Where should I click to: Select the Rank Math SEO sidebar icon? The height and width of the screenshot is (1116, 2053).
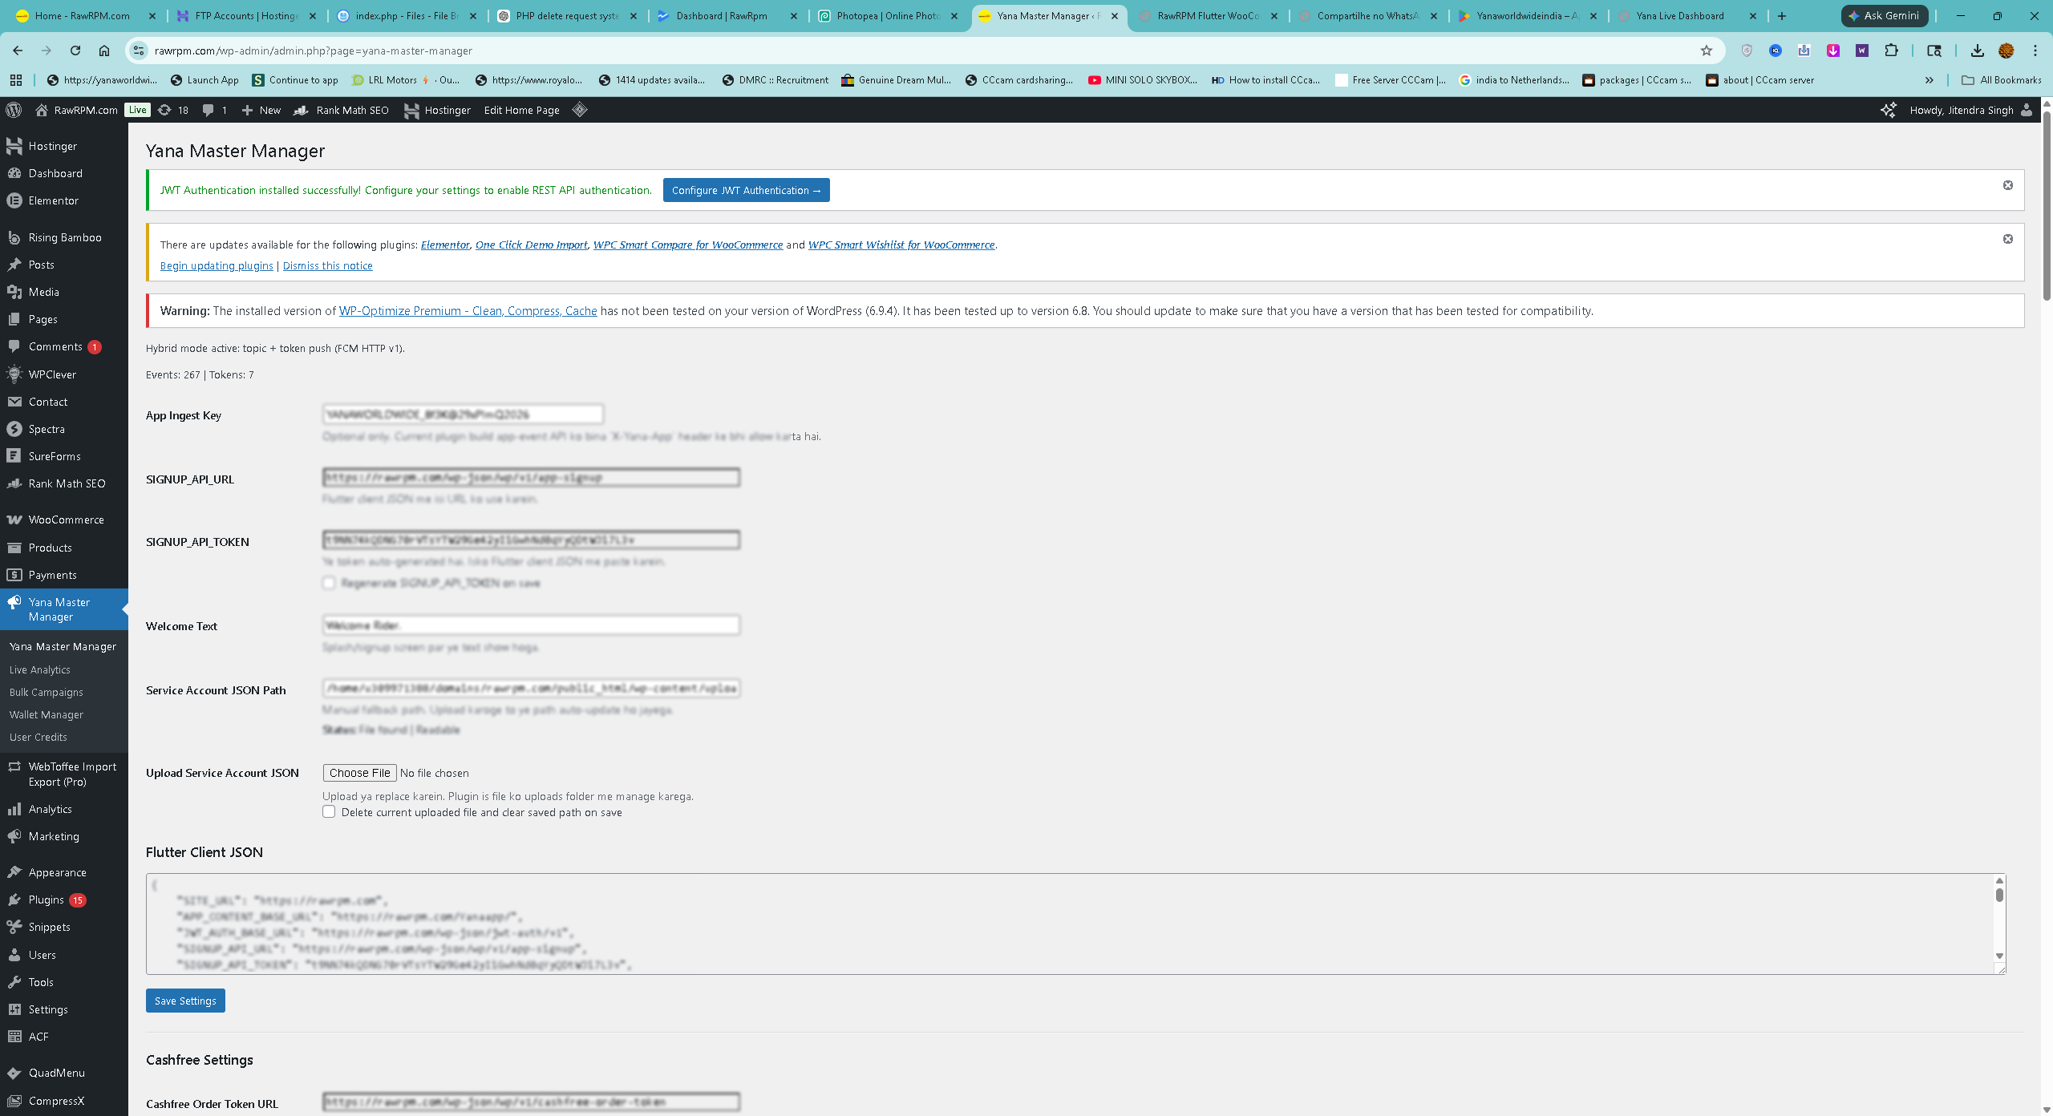point(14,483)
